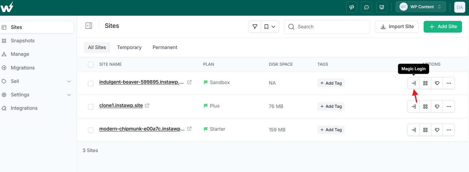The image size is (469, 172).
Task: Check the clone1.instawp.site checkbox
Action: [x=91, y=107]
